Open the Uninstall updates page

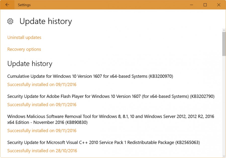24,37
